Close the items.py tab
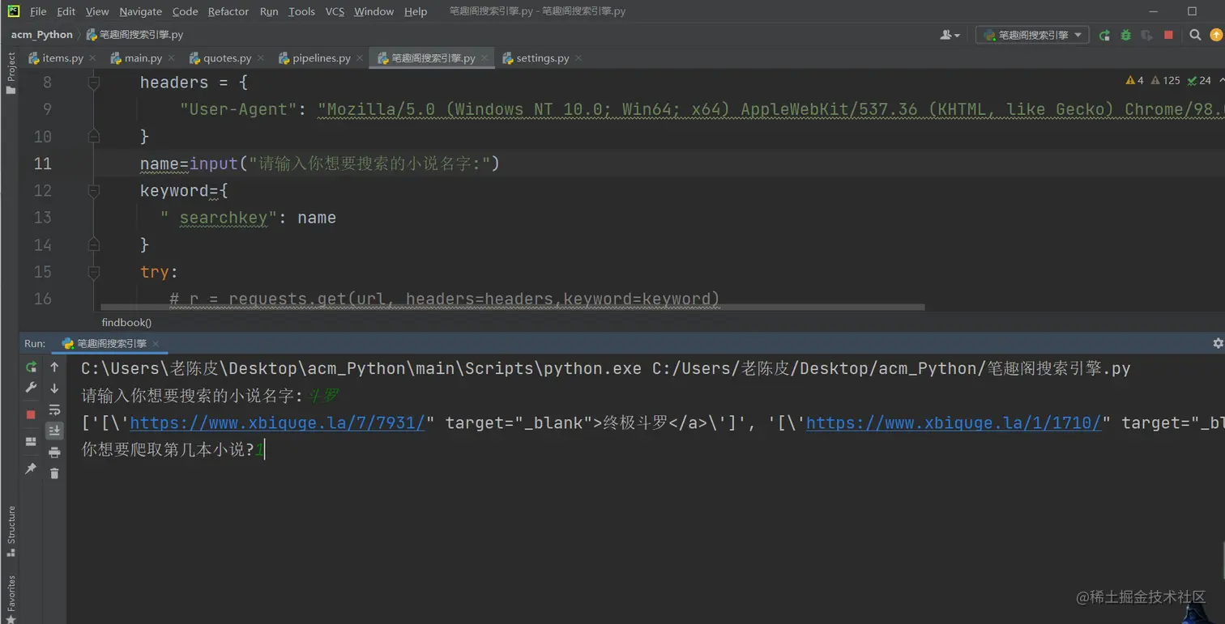This screenshot has height=624, width=1225. (x=92, y=58)
